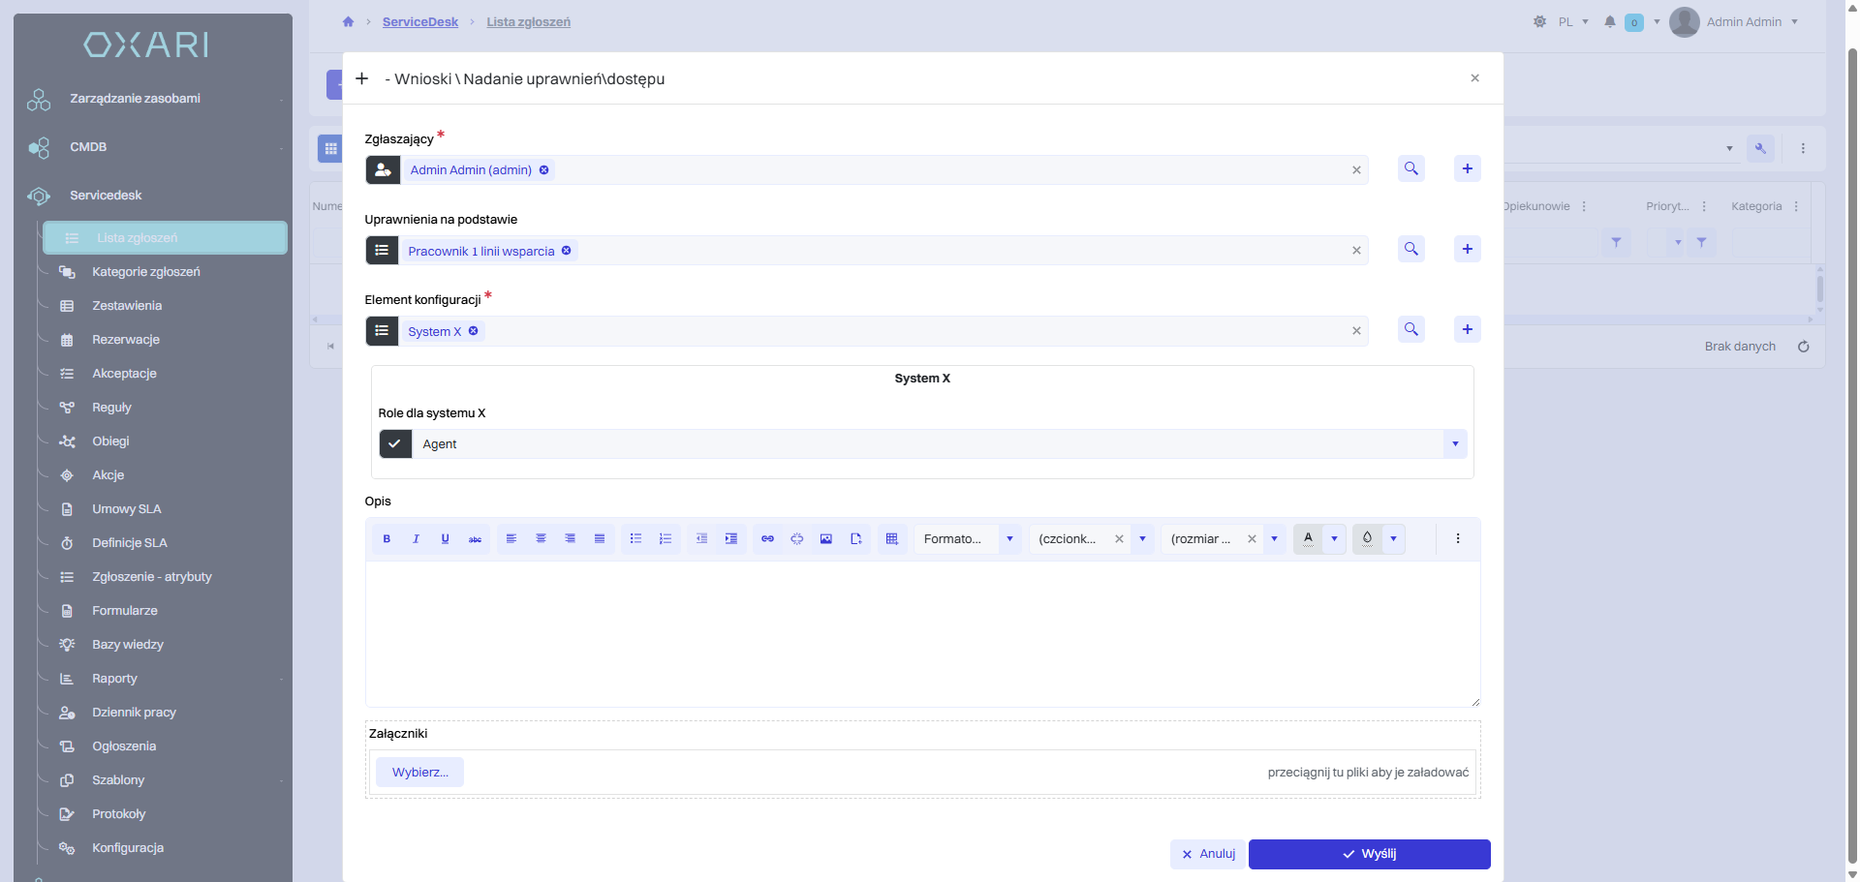This screenshot has width=1860, height=882.
Task: Add new Element konfiguracji with plus icon
Action: [1468, 329]
